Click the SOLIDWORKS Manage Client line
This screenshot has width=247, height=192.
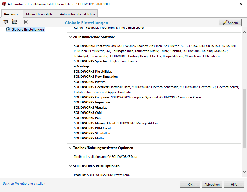116,123
